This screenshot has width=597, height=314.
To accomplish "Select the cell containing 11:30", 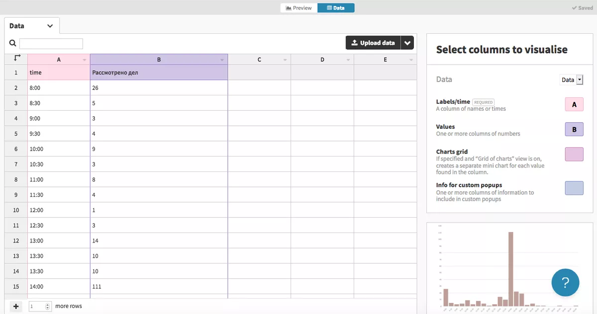I will [x=59, y=195].
